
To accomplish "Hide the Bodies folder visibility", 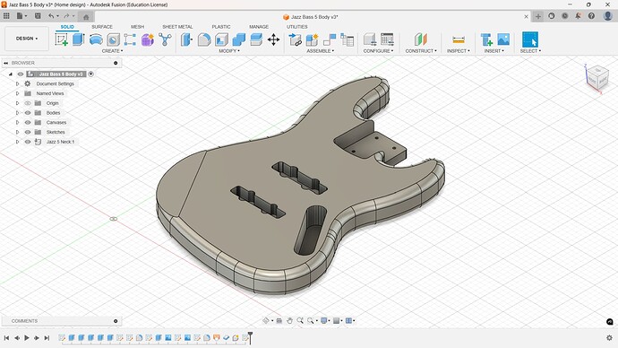I will click(x=28, y=113).
